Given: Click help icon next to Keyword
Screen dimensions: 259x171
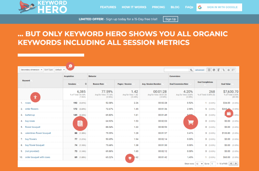Looking at the screenshot, I should tap(32, 80).
